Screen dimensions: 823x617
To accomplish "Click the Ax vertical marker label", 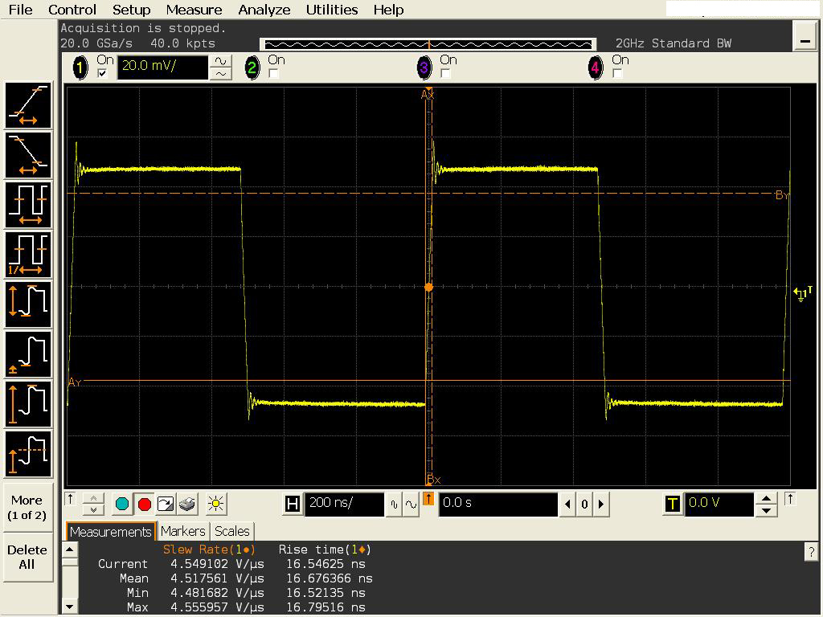I will tap(428, 95).
